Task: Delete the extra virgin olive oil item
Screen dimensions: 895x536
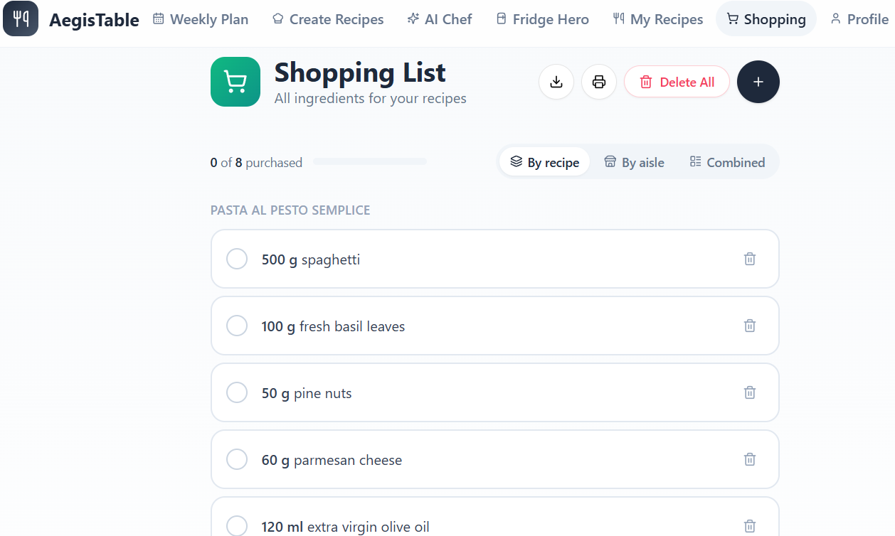Action: pyautogui.click(x=750, y=526)
